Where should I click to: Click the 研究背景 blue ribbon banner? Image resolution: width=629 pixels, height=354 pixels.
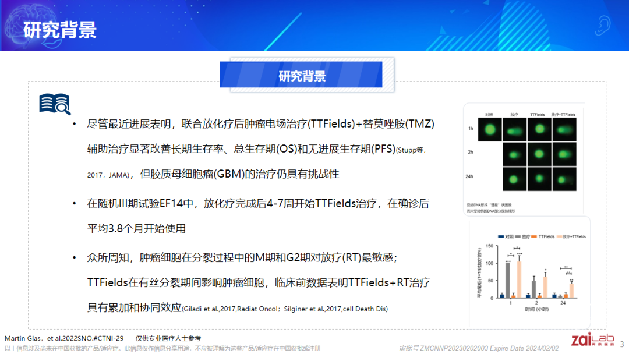[302, 75]
